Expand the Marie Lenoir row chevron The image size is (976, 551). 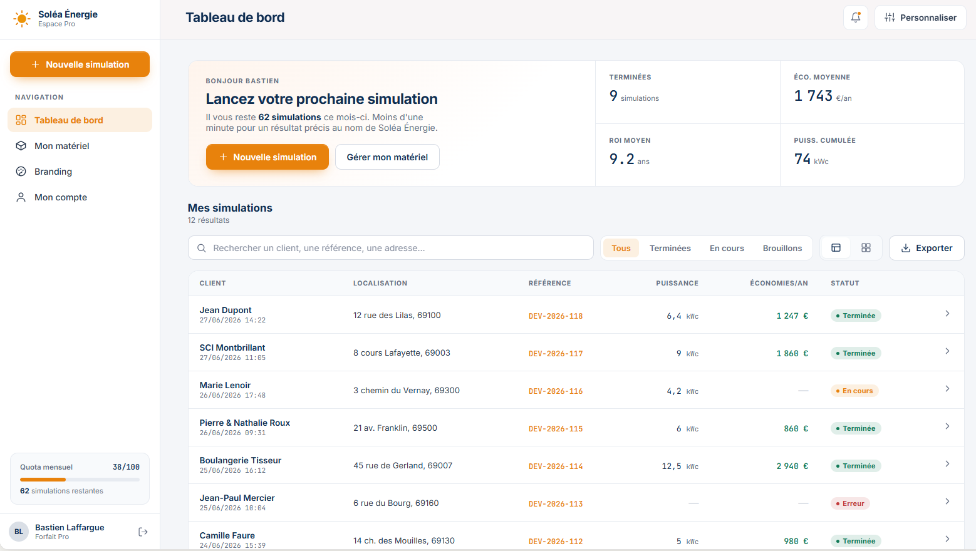click(947, 389)
